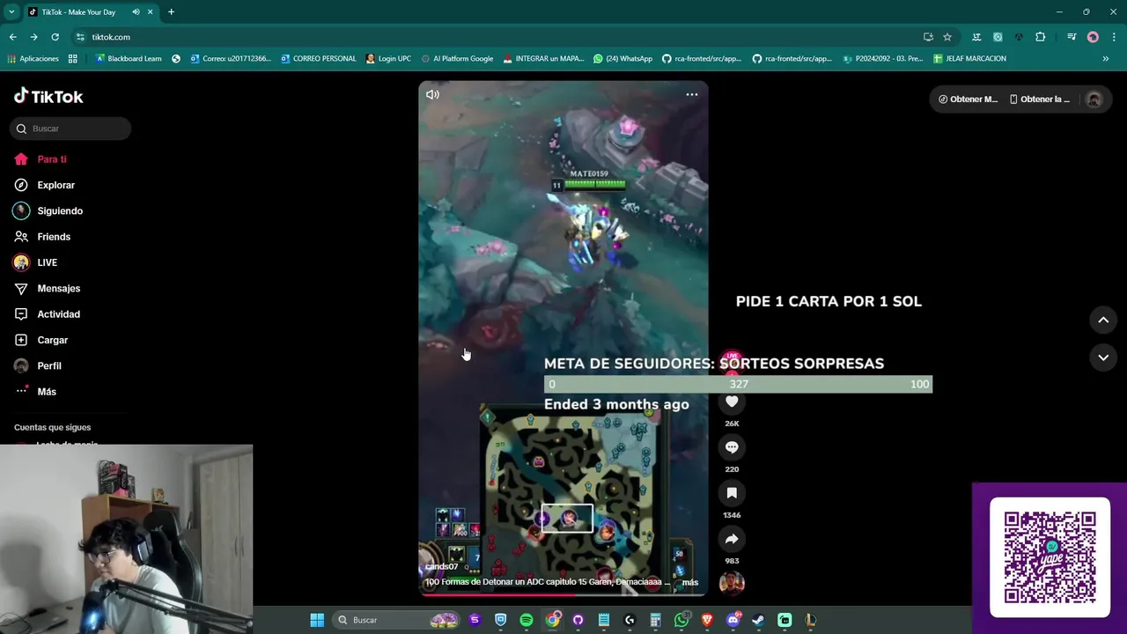Viewport: 1127px width, 634px height.
Task: Show more bookmarks with the double chevron
Action: click(1106, 59)
